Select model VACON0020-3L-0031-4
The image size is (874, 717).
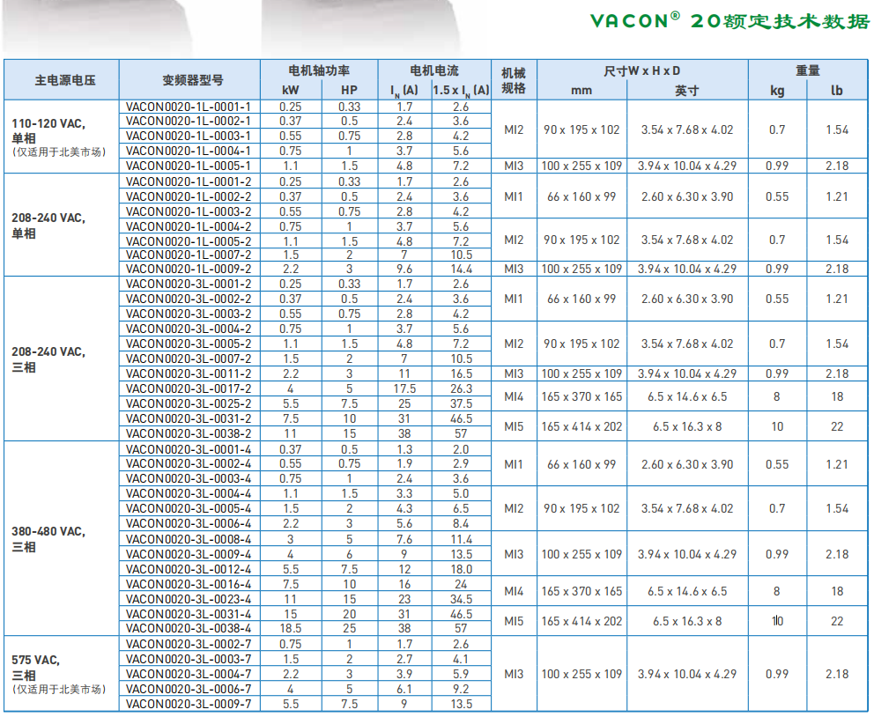pyautogui.click(x=189, y=614)
